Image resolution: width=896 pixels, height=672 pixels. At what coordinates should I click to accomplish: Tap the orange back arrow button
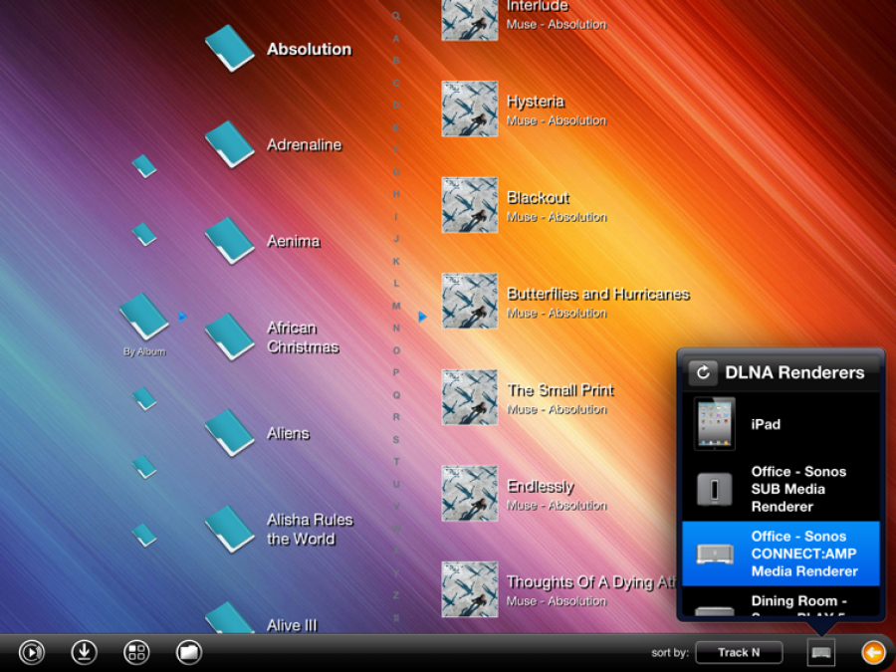click(x=874, y=652)
